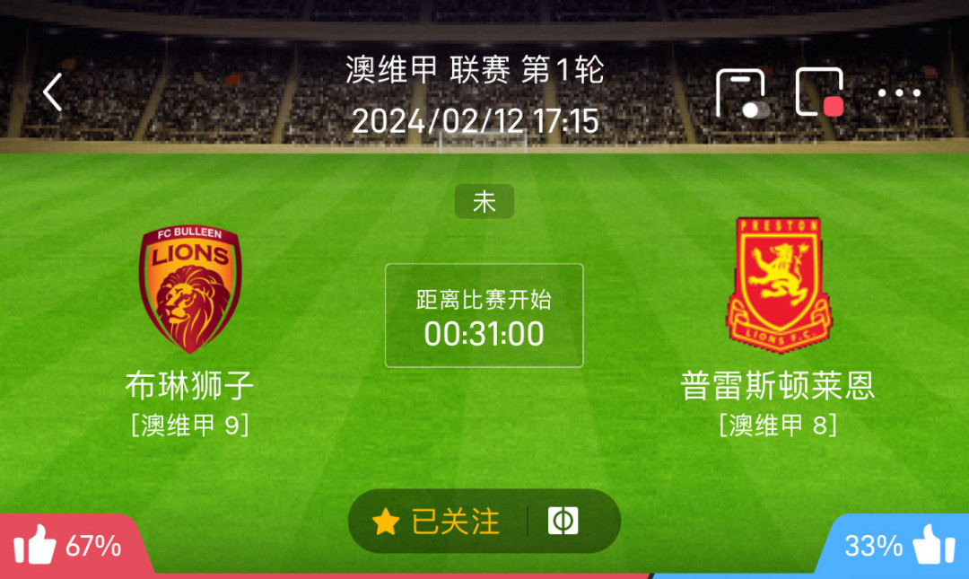The height and width of the screenshot is (579, 969).
Task: Open the three-dot more options menu
Action: coord(899,92)
